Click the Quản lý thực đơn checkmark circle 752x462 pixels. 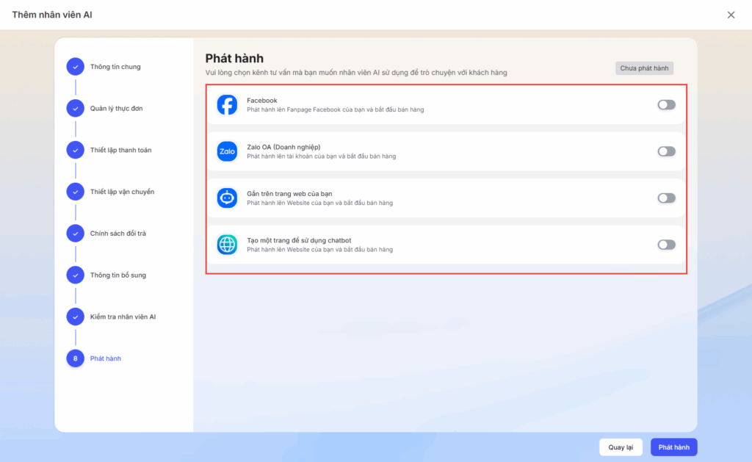tap(75, 109)
